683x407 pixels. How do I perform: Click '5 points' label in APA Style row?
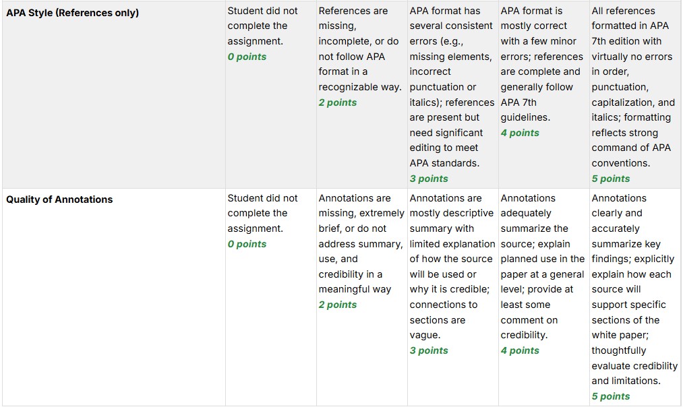pos(611,179)
